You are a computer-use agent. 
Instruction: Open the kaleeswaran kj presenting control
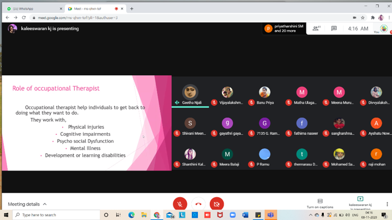[x=360, y=203]
